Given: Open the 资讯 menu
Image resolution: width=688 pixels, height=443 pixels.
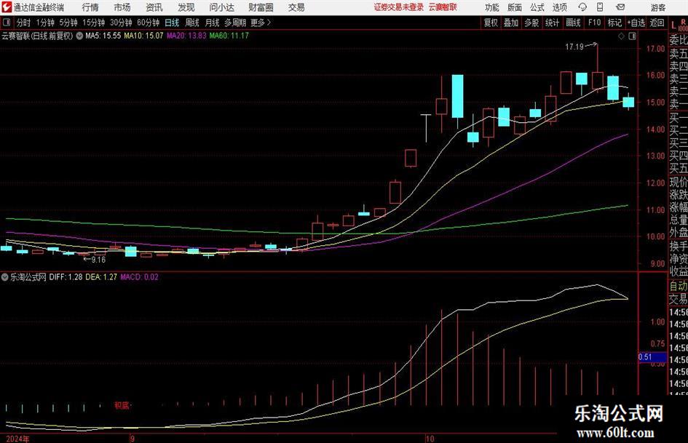Looking at the screenshot, I should coord(154,7).
